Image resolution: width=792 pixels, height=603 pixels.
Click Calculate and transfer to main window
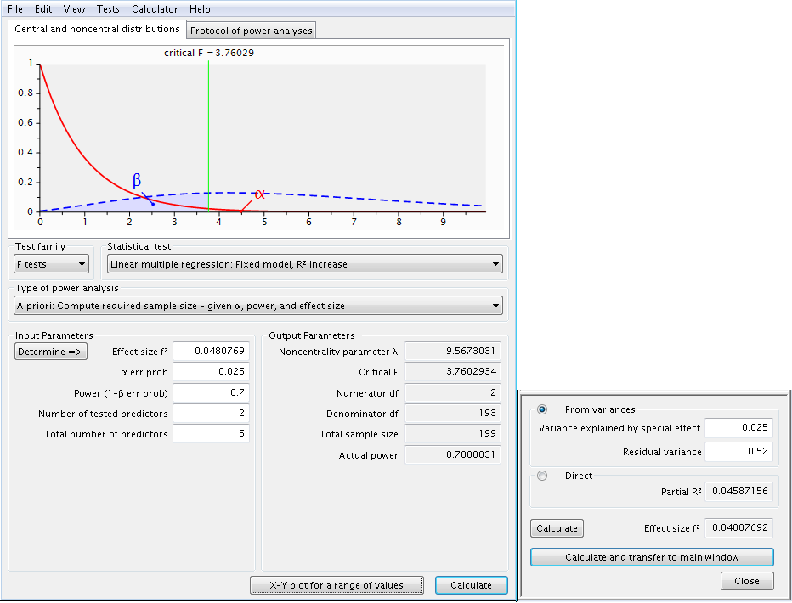(x=651, y=557)
